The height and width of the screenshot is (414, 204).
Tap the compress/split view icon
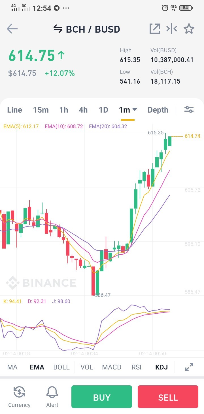pyautogui.click(x=172, y=29)
